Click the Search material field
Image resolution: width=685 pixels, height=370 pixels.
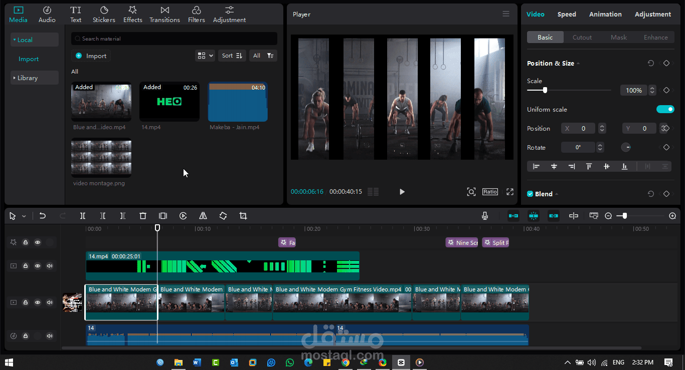(x=174, y=39)
